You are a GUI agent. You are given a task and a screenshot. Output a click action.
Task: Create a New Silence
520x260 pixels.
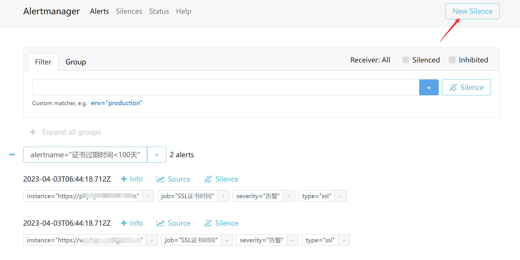point(472,11)
